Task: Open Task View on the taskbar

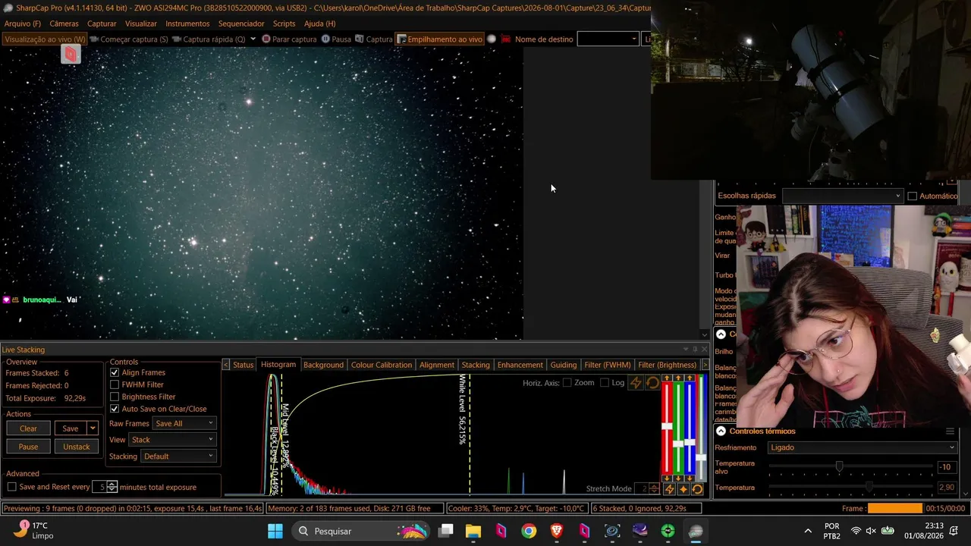Action: pyautogui.click(x=446, y=531)
